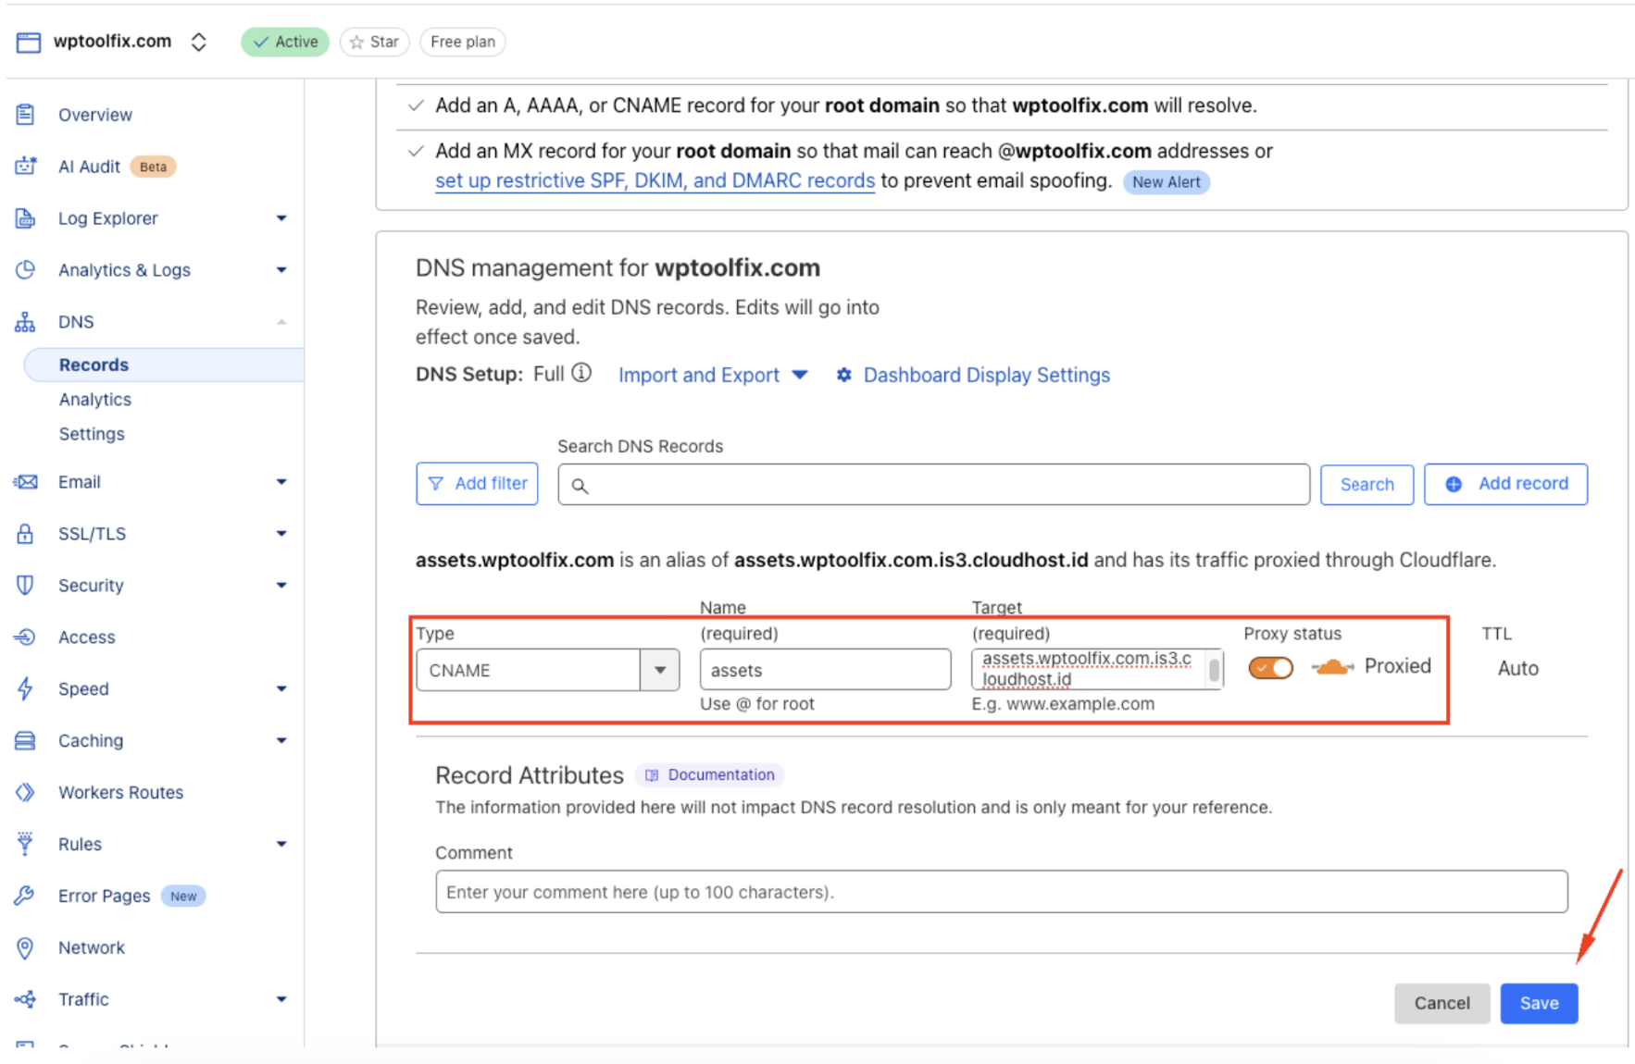Select the Access icon in sidebar
This screenshot has height=1064, width=1635.
click(25, 637)
